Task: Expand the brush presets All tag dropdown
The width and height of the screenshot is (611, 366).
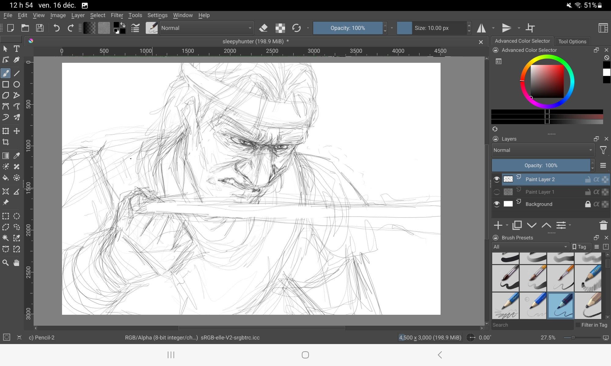Action: tap(530, 247)
